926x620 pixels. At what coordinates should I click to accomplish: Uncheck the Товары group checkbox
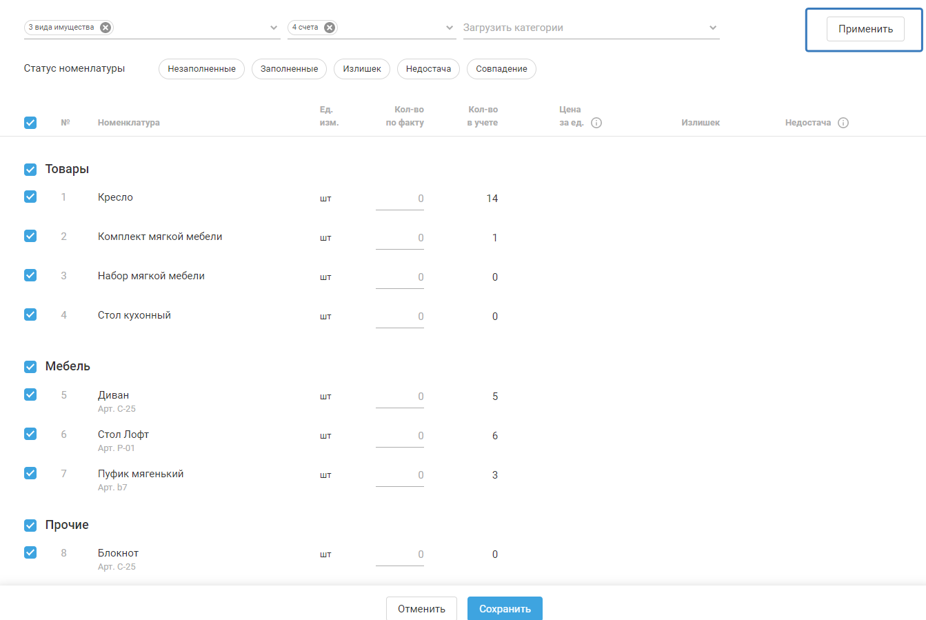pos(30,170)
